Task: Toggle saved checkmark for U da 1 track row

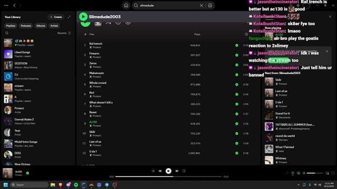Action: pyautogui.click(x=236, y=153)
